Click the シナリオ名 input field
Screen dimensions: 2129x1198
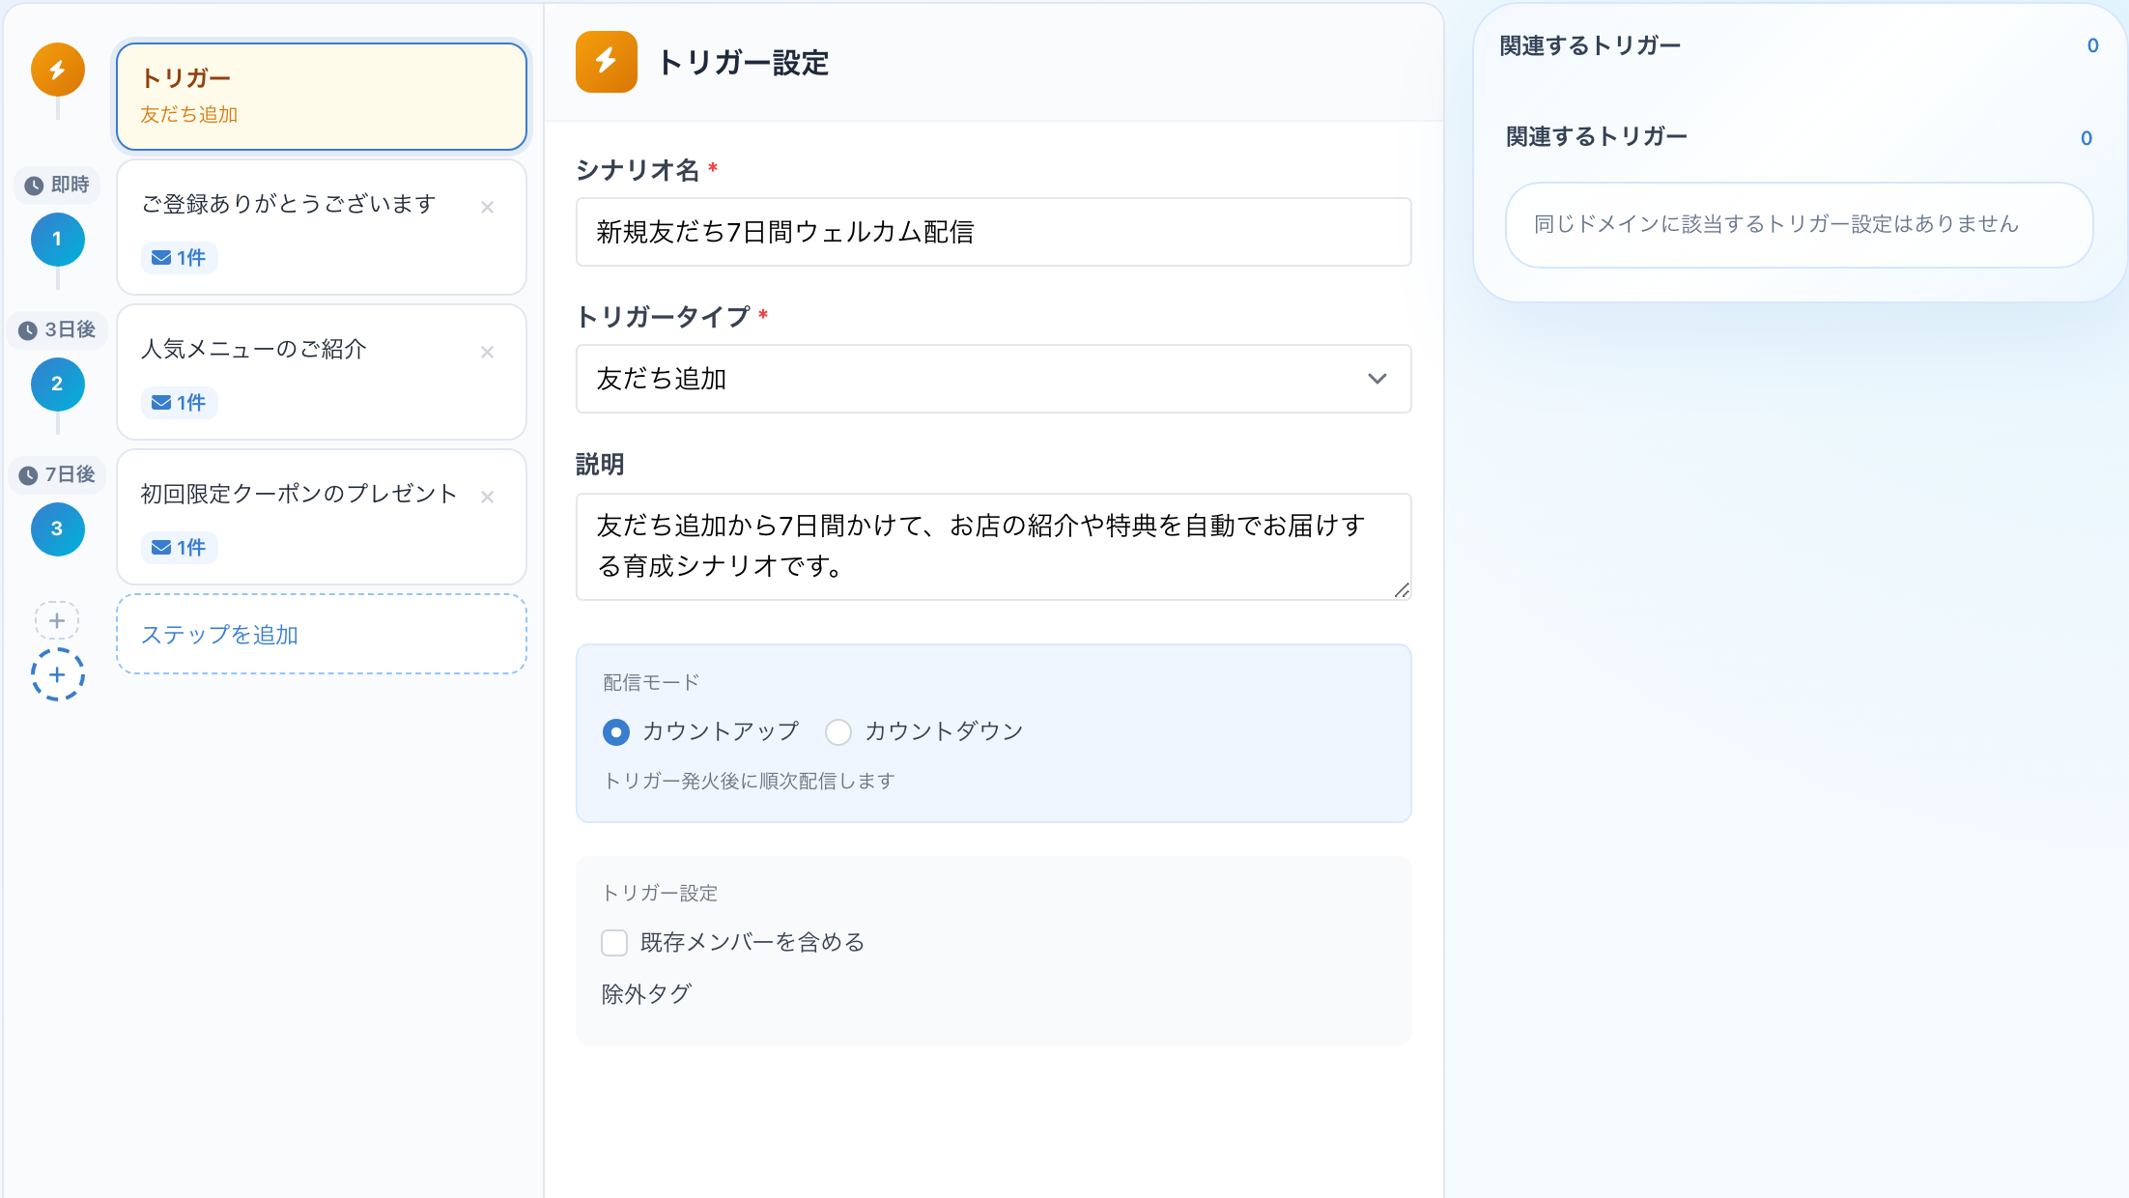coord(993,232)
